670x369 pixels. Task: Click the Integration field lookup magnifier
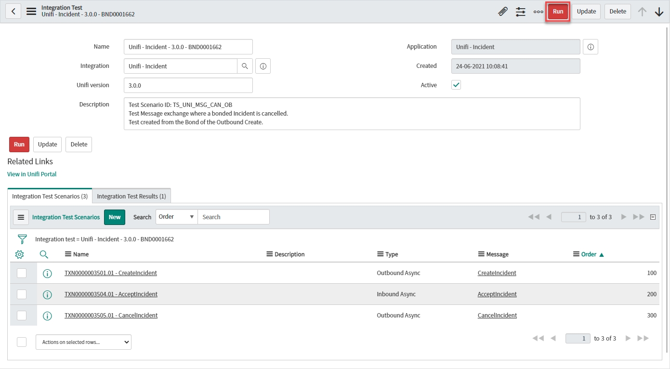(245, 66)
